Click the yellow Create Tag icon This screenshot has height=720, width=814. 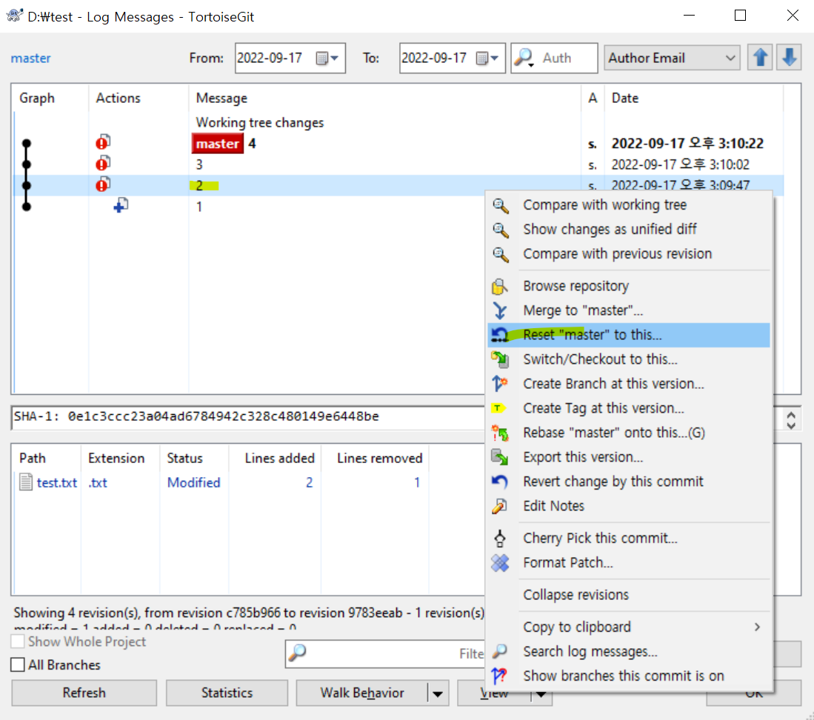pos(498,408)
